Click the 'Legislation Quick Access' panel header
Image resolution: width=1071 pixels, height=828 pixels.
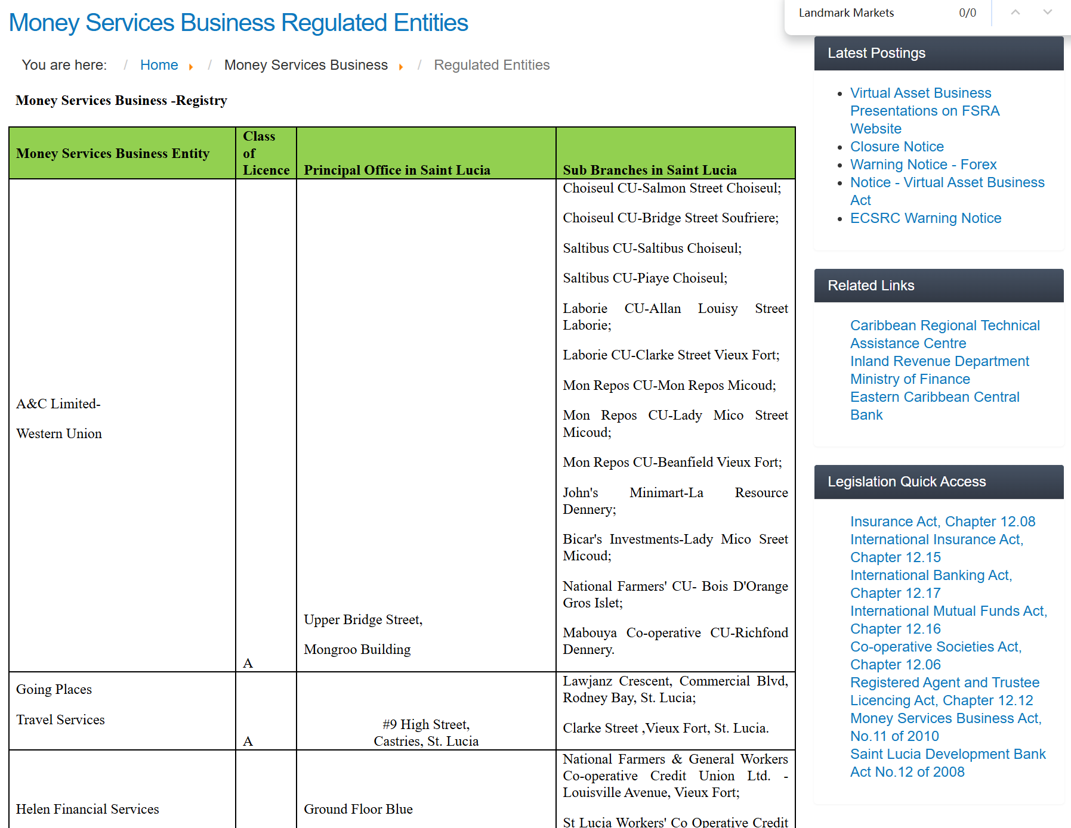939,482
